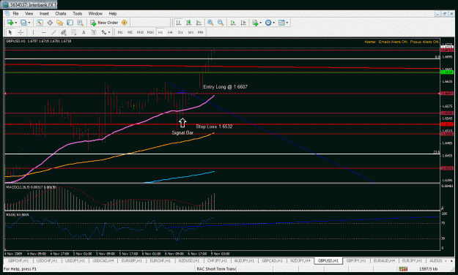458x275 pixels.
Task: Zoom out of the chart
Action: pyautogui.click(x=221, y=23)
